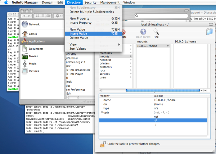Select machines directory in NetInfo browser
This screenshot has width=216, height=154.
pyautogui.click(x=116, y=53)
